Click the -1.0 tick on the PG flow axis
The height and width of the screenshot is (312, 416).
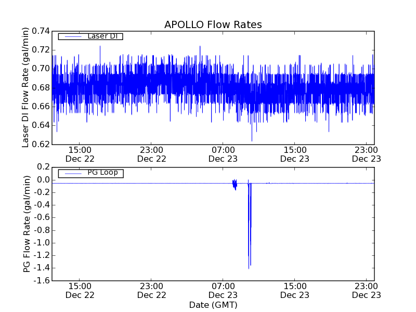42,243
